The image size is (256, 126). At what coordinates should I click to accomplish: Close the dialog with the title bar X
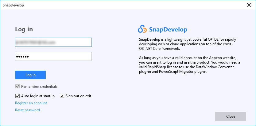click(249, 5)
